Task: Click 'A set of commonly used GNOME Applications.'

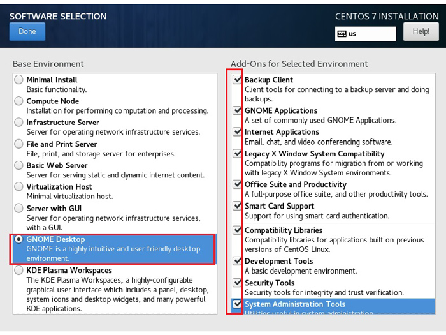Action: 320,120
